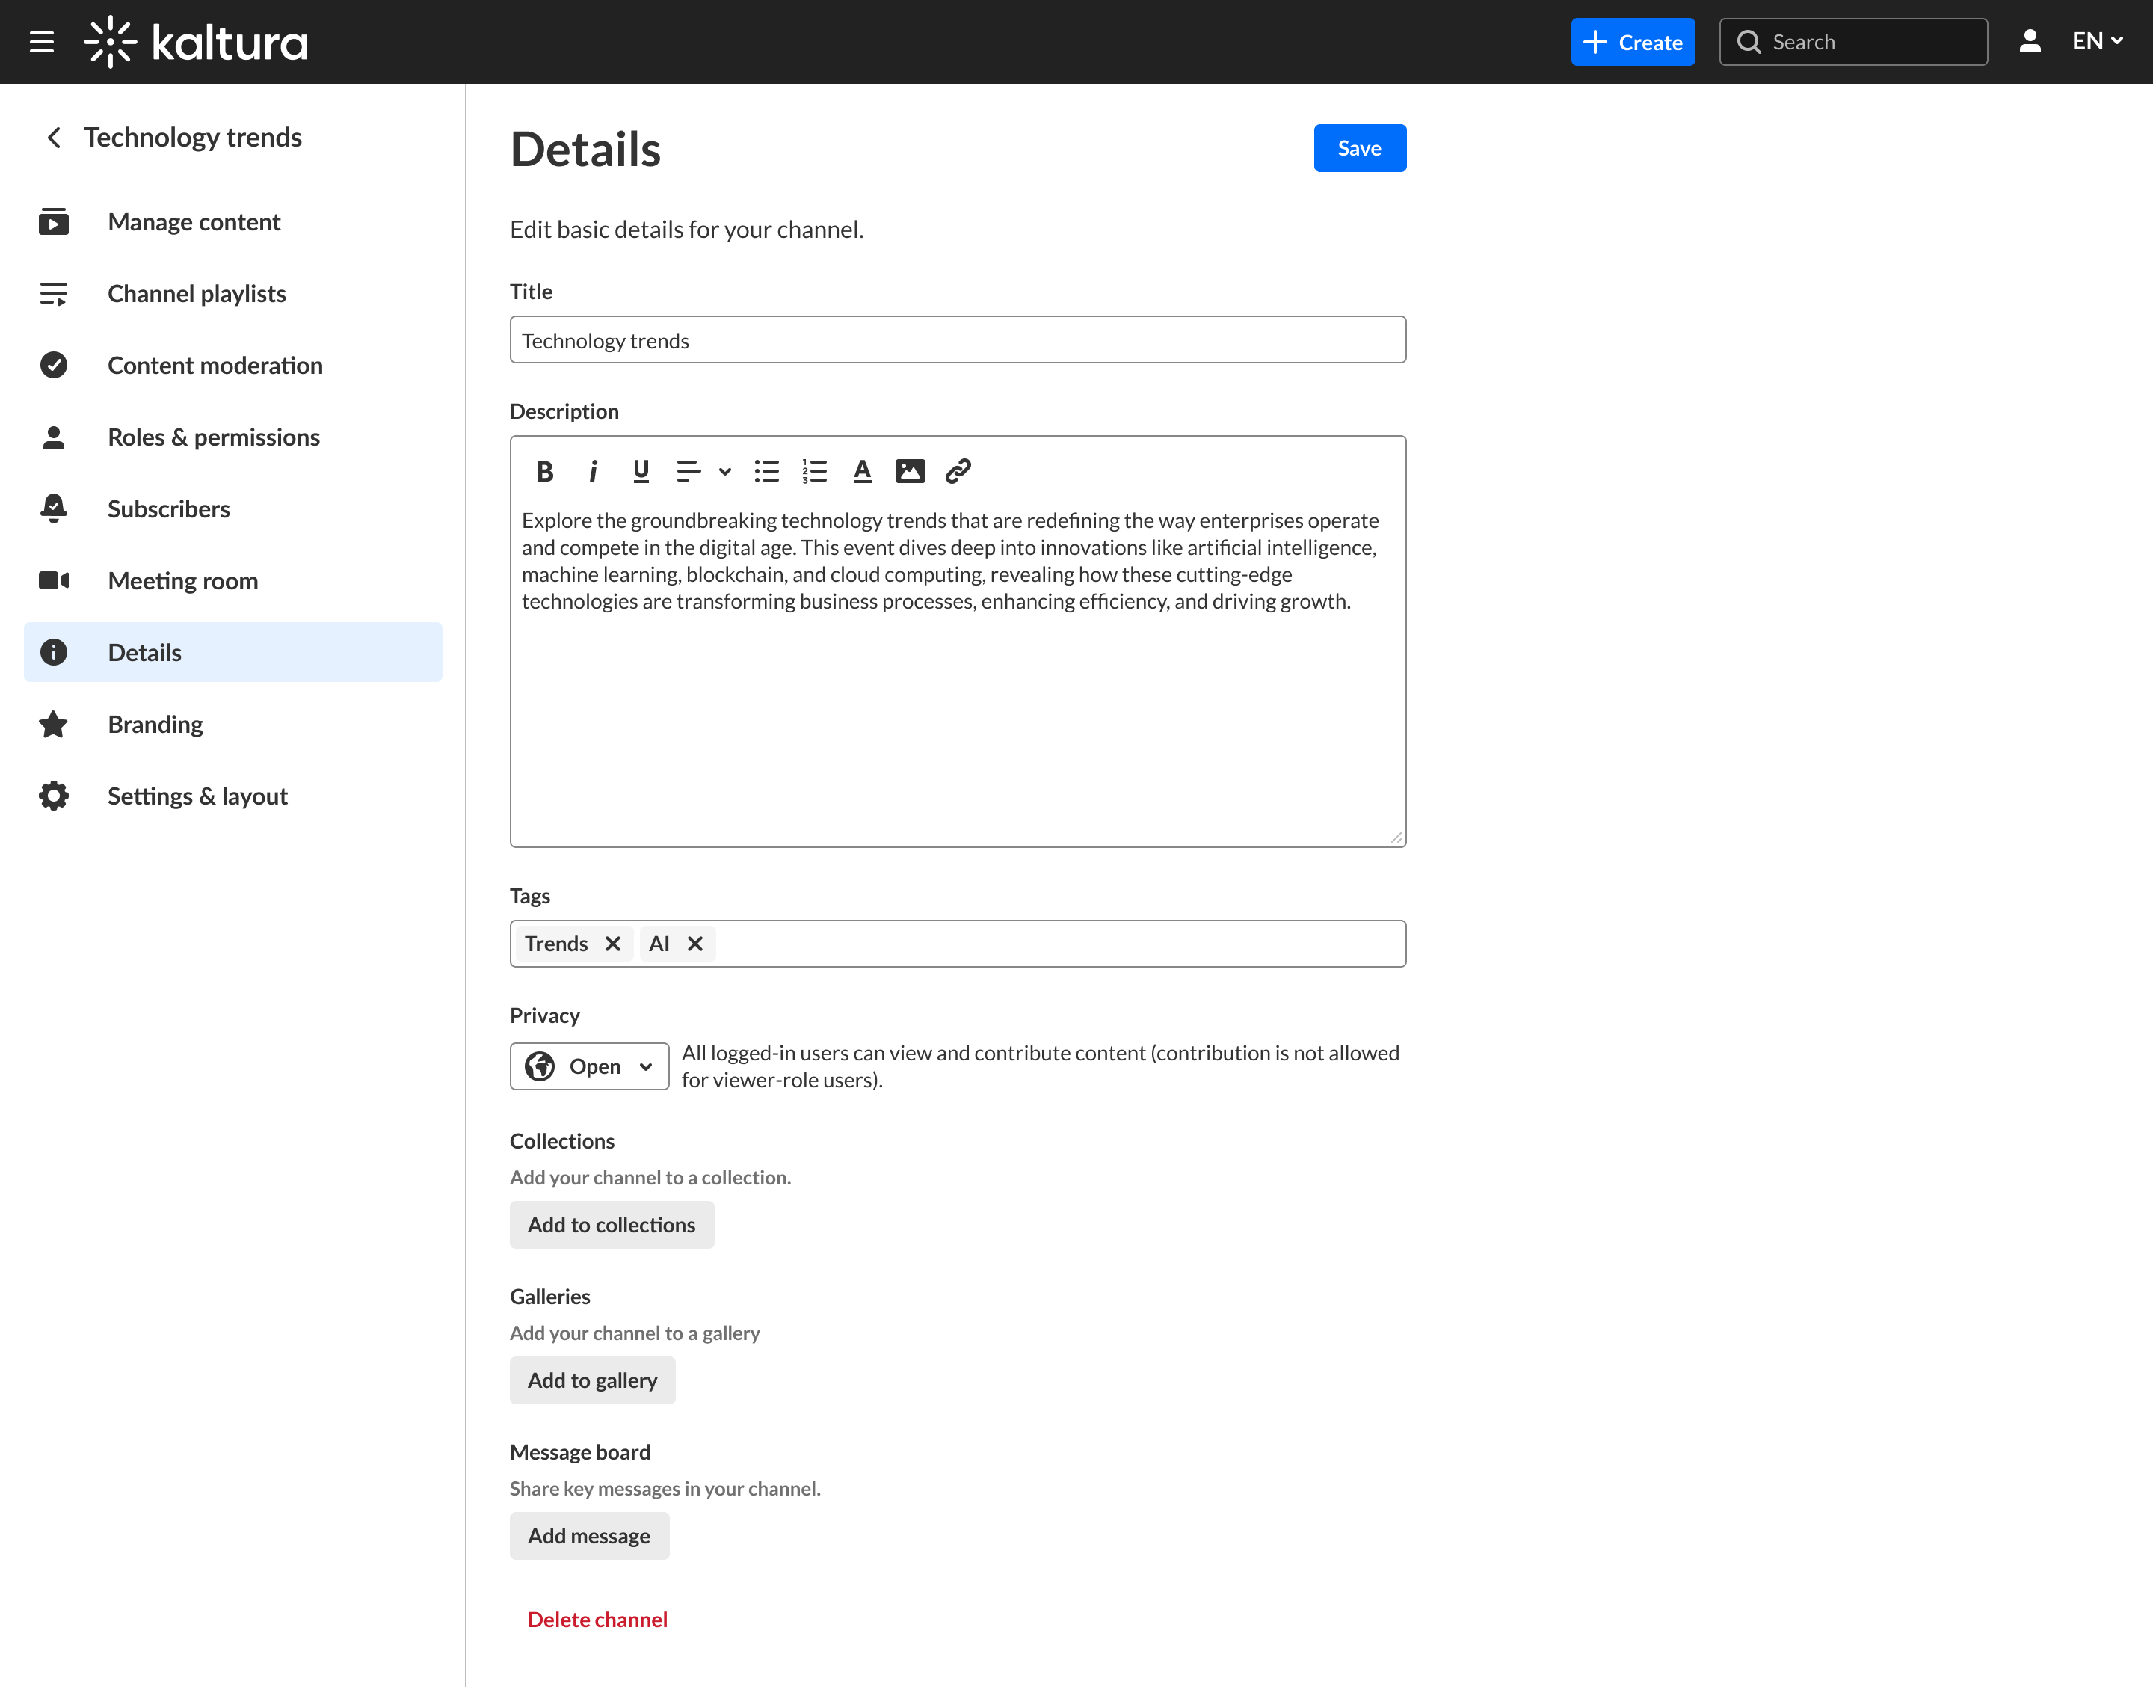Expand the EN language selector
The height and width of the screenshot is (1687, 2153).
click(x=2097, y=41)
